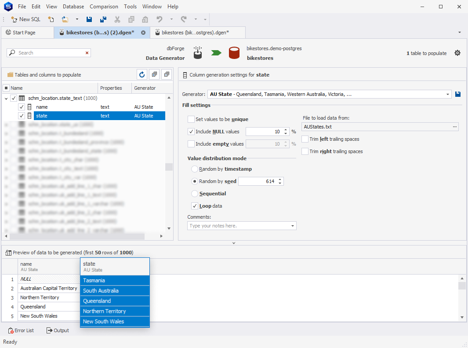Click the Redo arrow icon
The width and height of the screenshot is (468, 348).
(184, 19)
